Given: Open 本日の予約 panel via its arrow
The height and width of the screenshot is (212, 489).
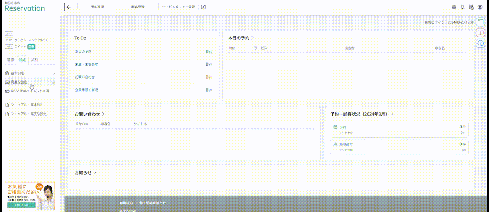Looking at the screenshot, I should 253,38.
